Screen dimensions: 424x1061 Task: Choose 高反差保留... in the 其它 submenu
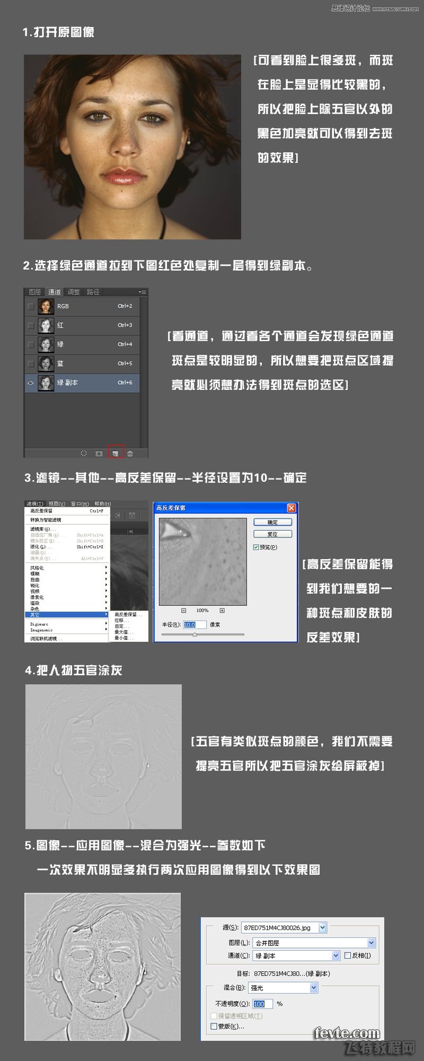click(129, 614)
